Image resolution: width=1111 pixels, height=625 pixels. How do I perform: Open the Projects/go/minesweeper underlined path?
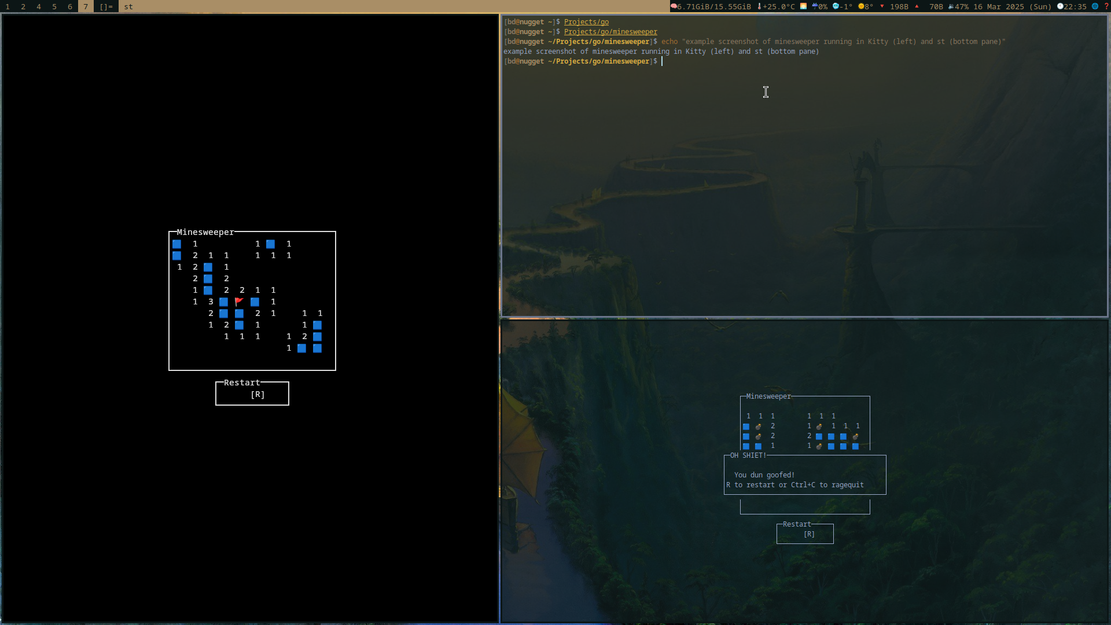(610, 32)
